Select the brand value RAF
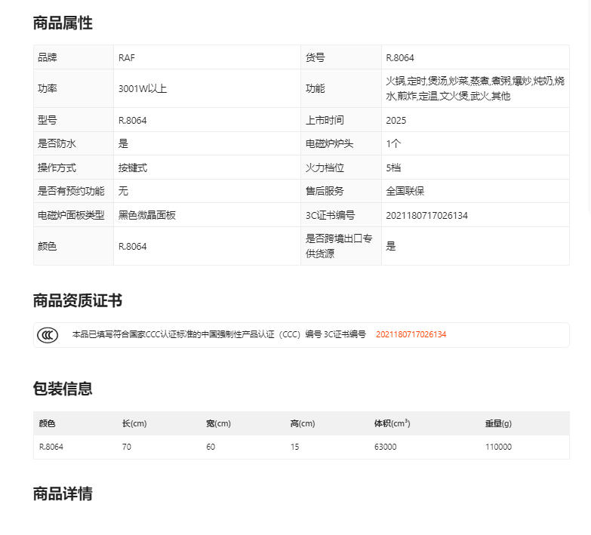This screenshot has width=591, height=535. pyautogui.click(x=127, y=57)
